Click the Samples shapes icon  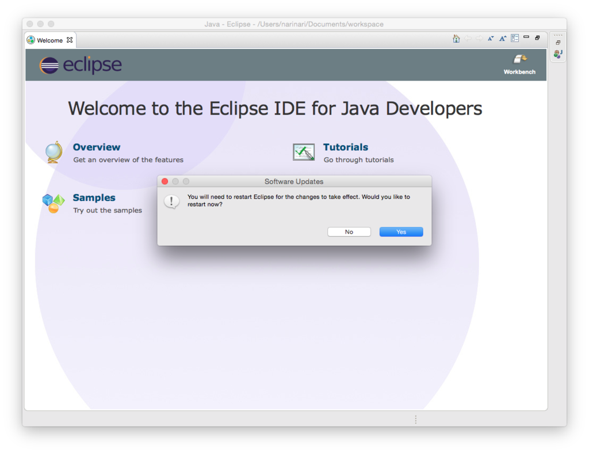(53, 203)
